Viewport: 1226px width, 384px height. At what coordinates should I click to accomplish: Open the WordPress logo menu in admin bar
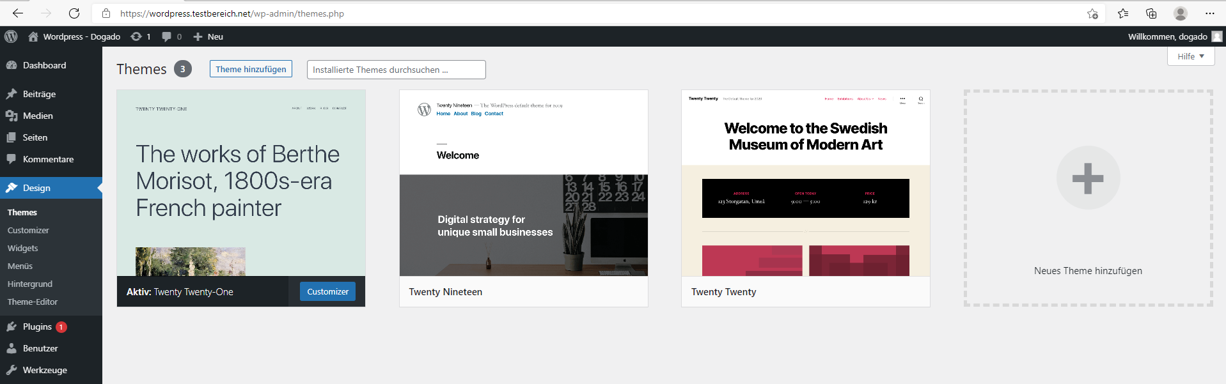pyautogui.click(x=11, y=36)
